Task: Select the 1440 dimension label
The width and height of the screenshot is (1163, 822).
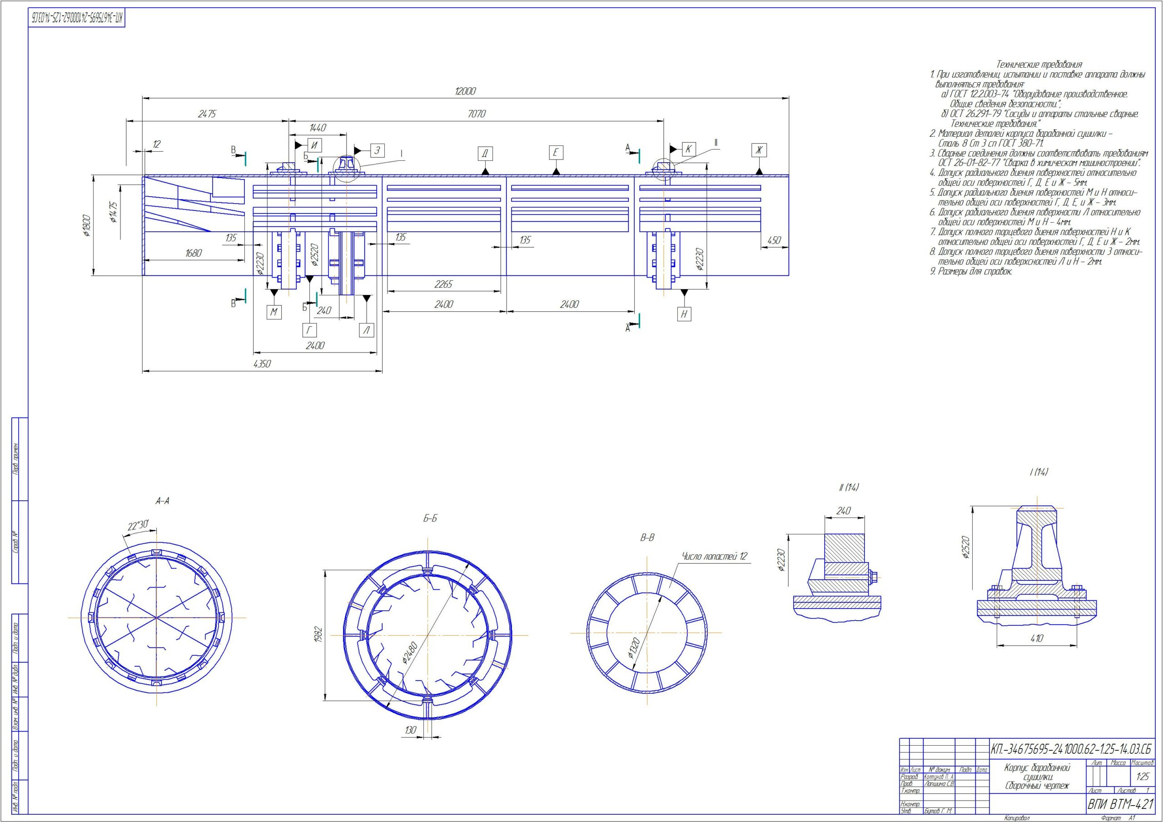Action: pyautogui.click(x=318, y=128)
